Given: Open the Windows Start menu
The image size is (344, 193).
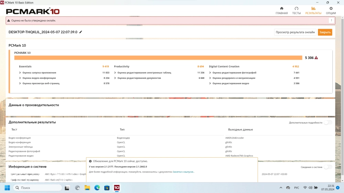Looking at the screenshot, I should point(7,188).
